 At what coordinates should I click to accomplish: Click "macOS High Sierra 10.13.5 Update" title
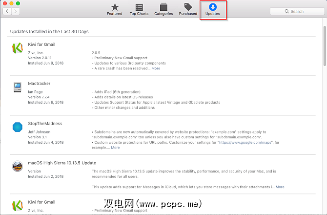[62, 163]
